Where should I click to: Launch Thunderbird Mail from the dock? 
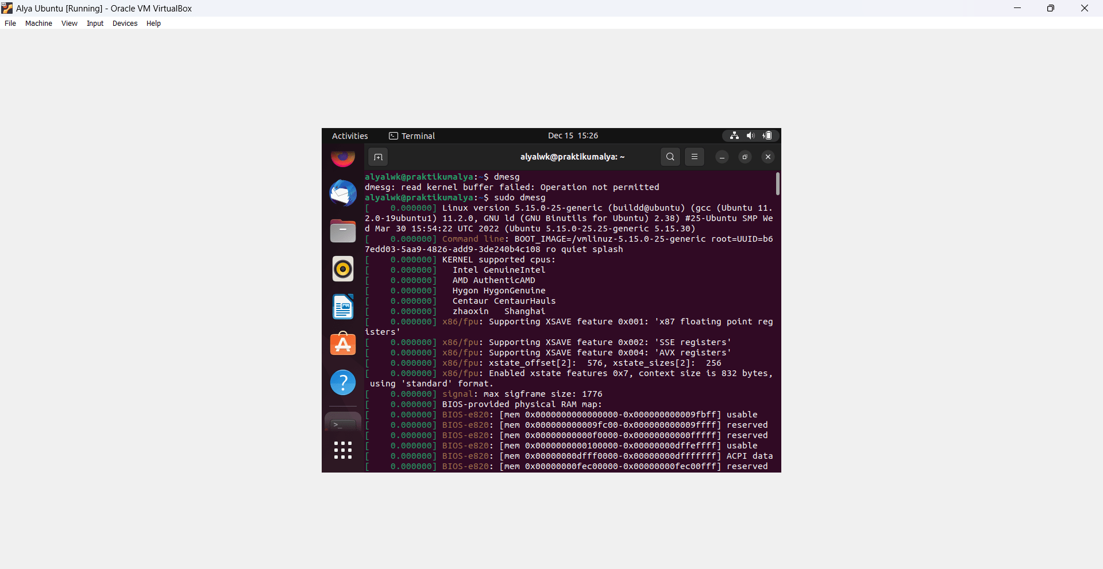coord(343,193)
